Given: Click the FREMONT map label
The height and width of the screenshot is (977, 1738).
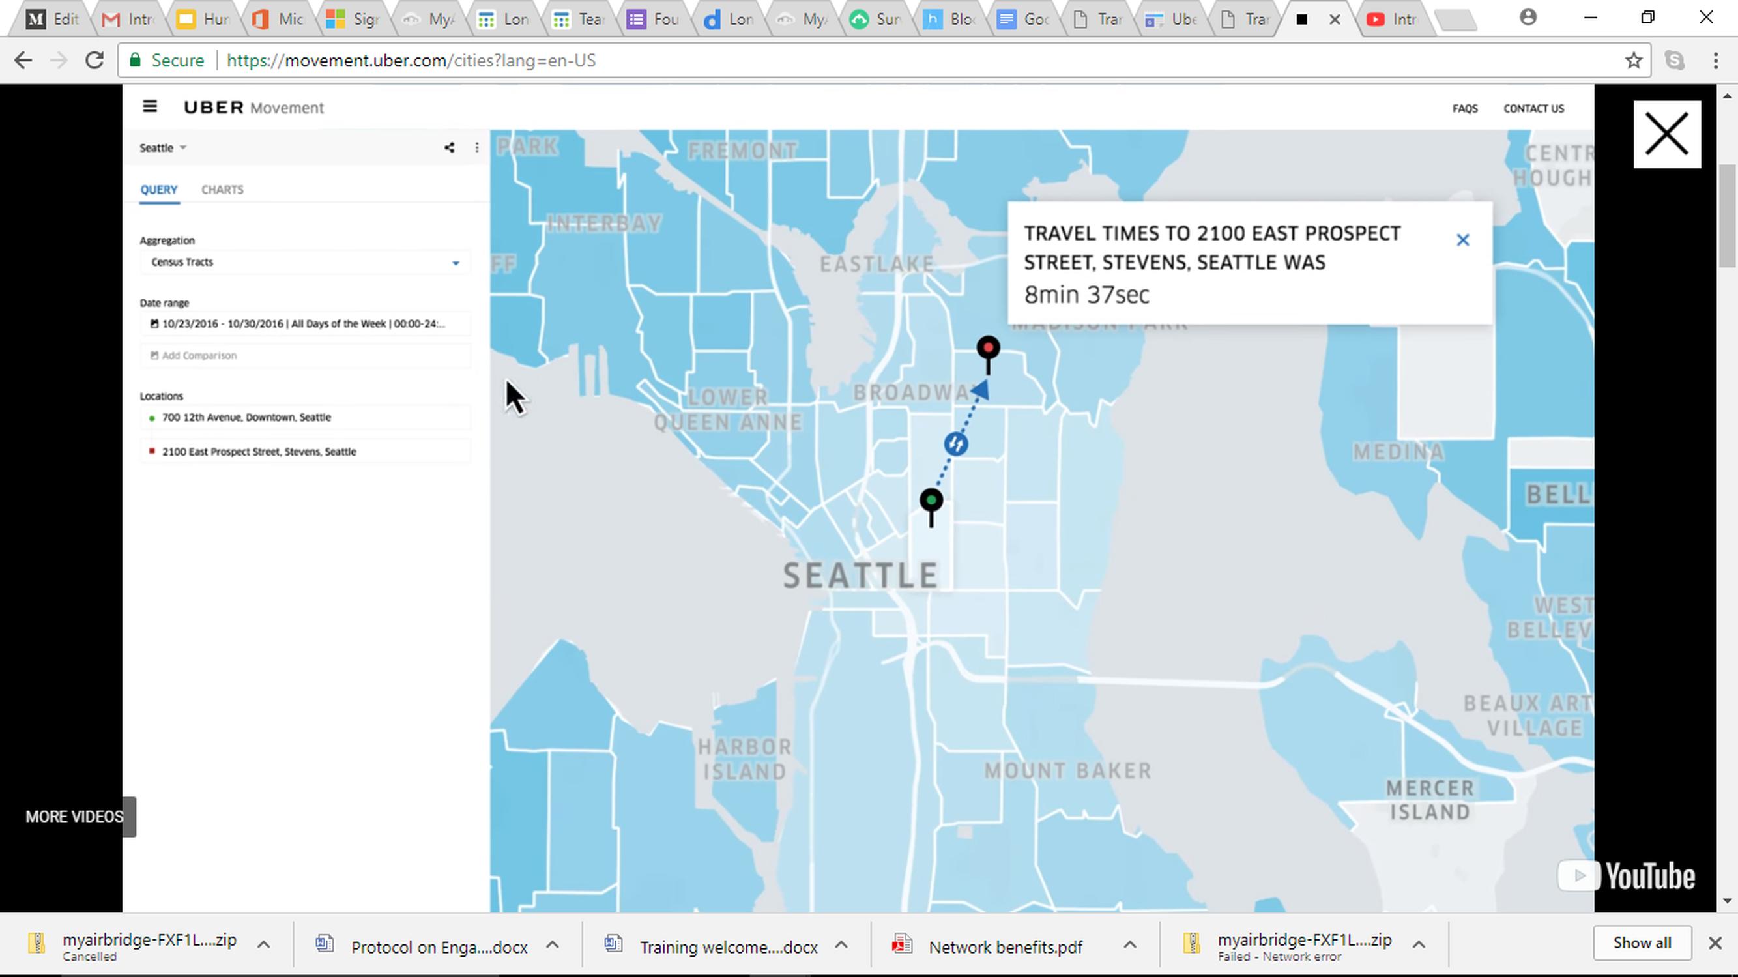Looking at the screenshot, I should [x=742, y=151].
